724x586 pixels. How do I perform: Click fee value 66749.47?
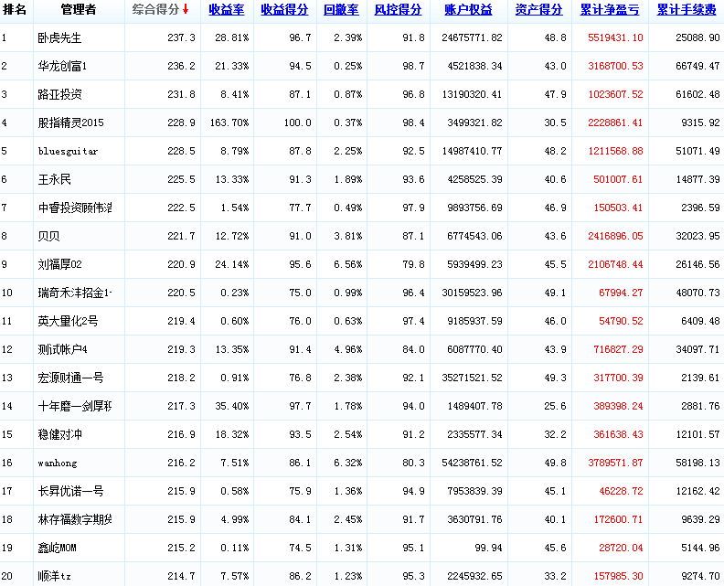pyautogui.click(x=697, y=66)
